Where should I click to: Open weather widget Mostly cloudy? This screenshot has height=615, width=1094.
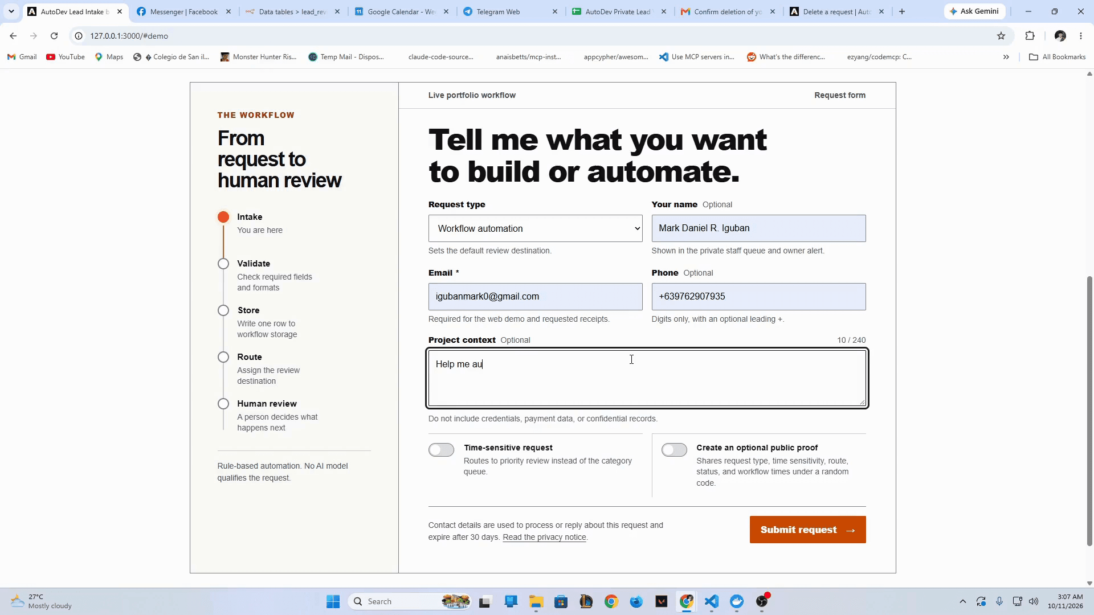pos(41,601)
